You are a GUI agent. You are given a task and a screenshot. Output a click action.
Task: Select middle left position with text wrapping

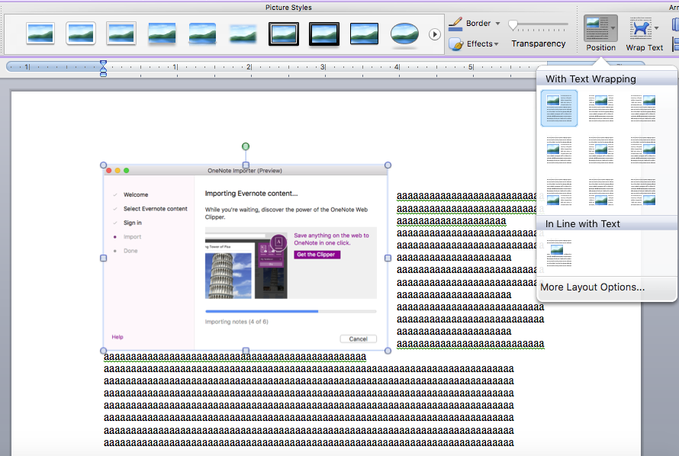coord(559,150)
